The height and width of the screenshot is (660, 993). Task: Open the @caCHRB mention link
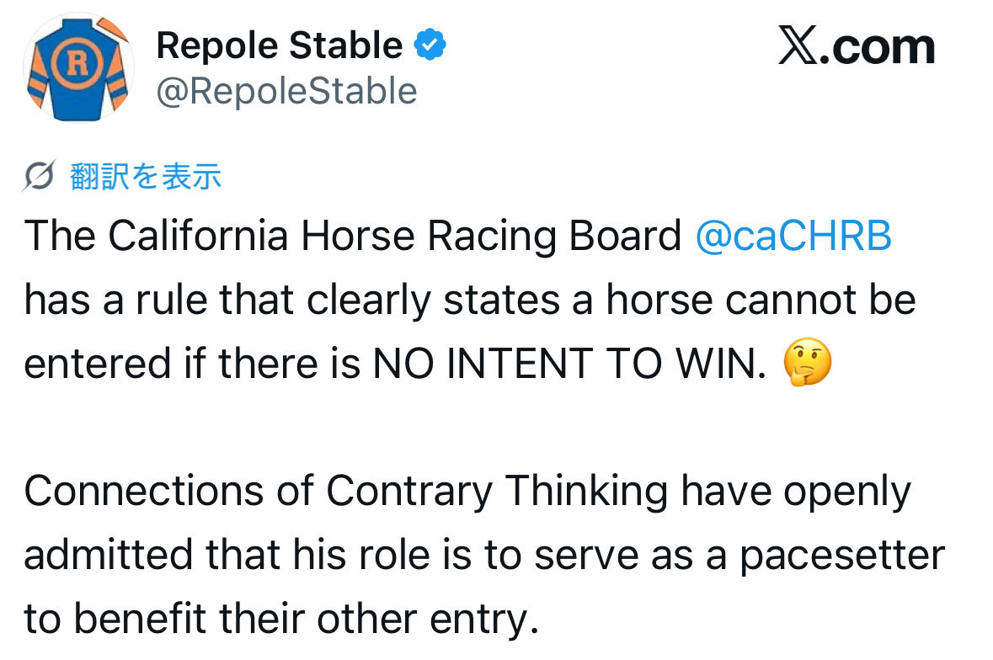click(793, 237)
